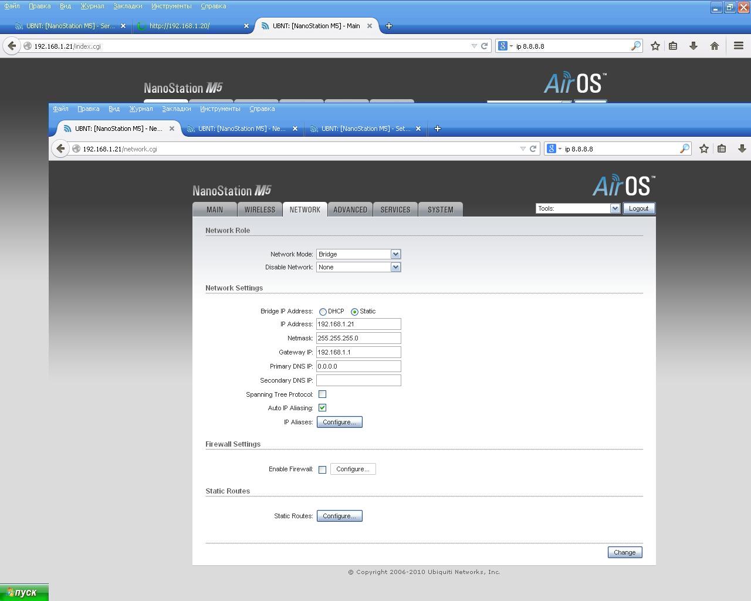751x601 pixels.
Task: Click into the Gateway IP field
Action: click(358, 352)
